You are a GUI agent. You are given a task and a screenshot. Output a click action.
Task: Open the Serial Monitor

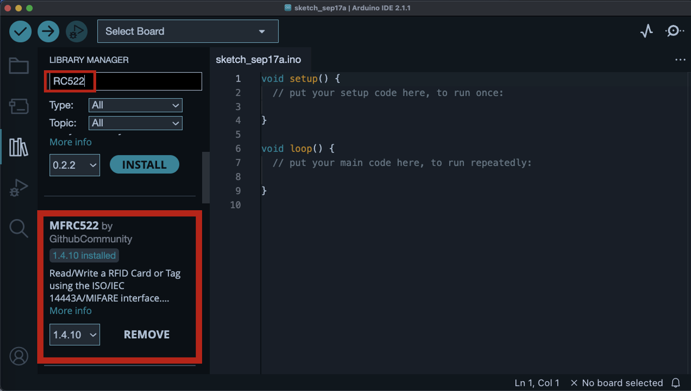[x=674, y=31]
